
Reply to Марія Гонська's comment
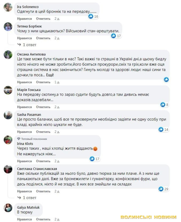43,107
